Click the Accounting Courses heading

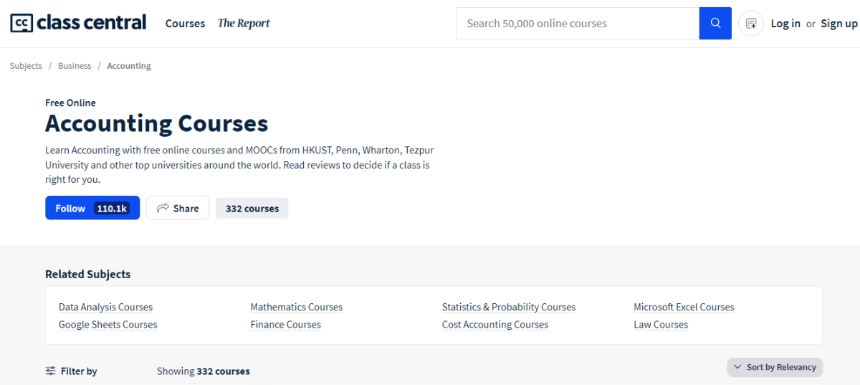pos(156,123)
